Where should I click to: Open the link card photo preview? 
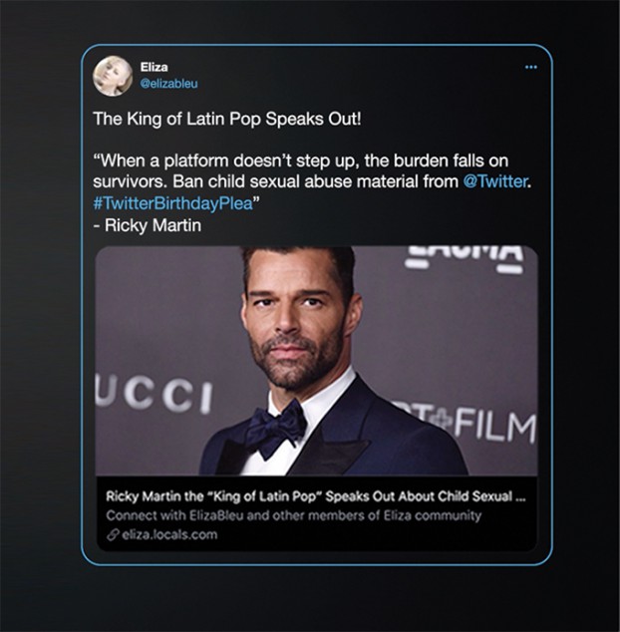pyautogui.click(x=316, y=361)
